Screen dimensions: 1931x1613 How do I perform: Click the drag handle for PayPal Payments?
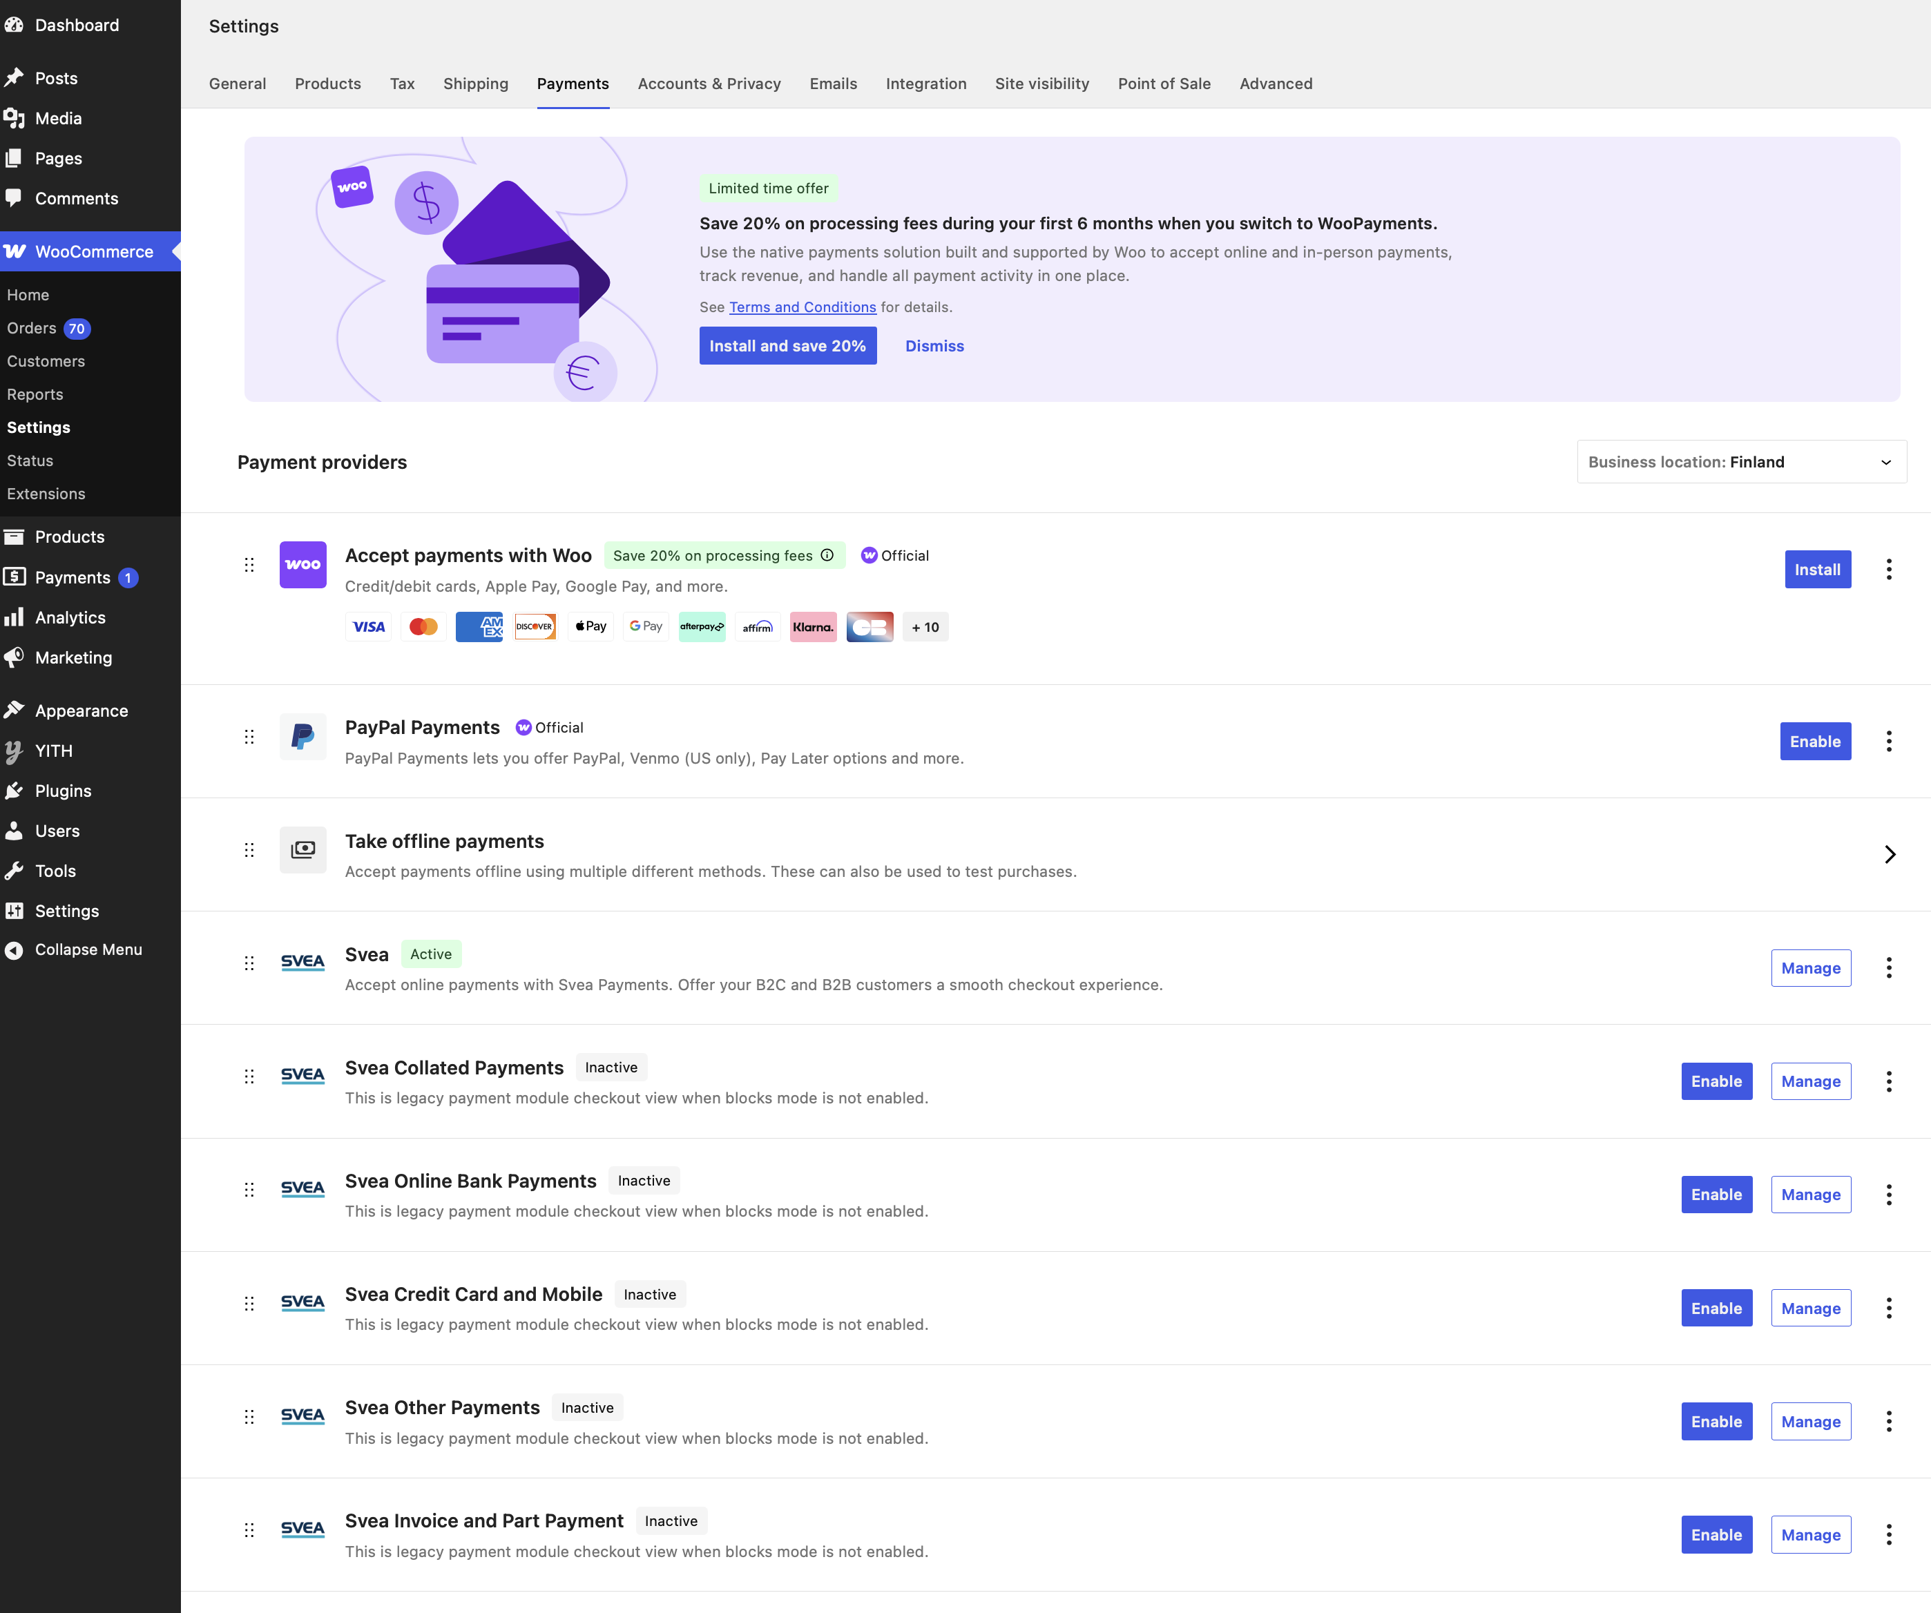coord(249,737)
